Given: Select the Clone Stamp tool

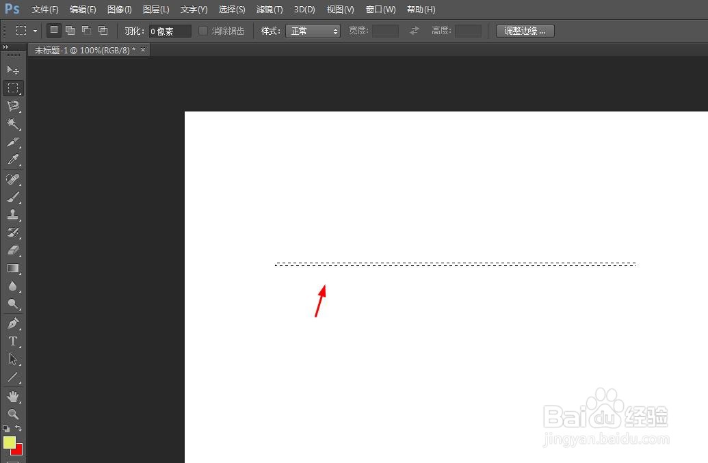Looking at the screenshot, I should pyautogui.click(x=13, y=214).
